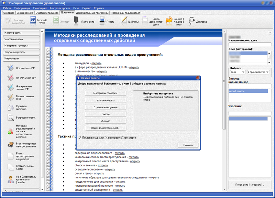Expand the Уголовные дела sidebar section
The width and height of the screenshot is (275, 198).
[21, 39]
